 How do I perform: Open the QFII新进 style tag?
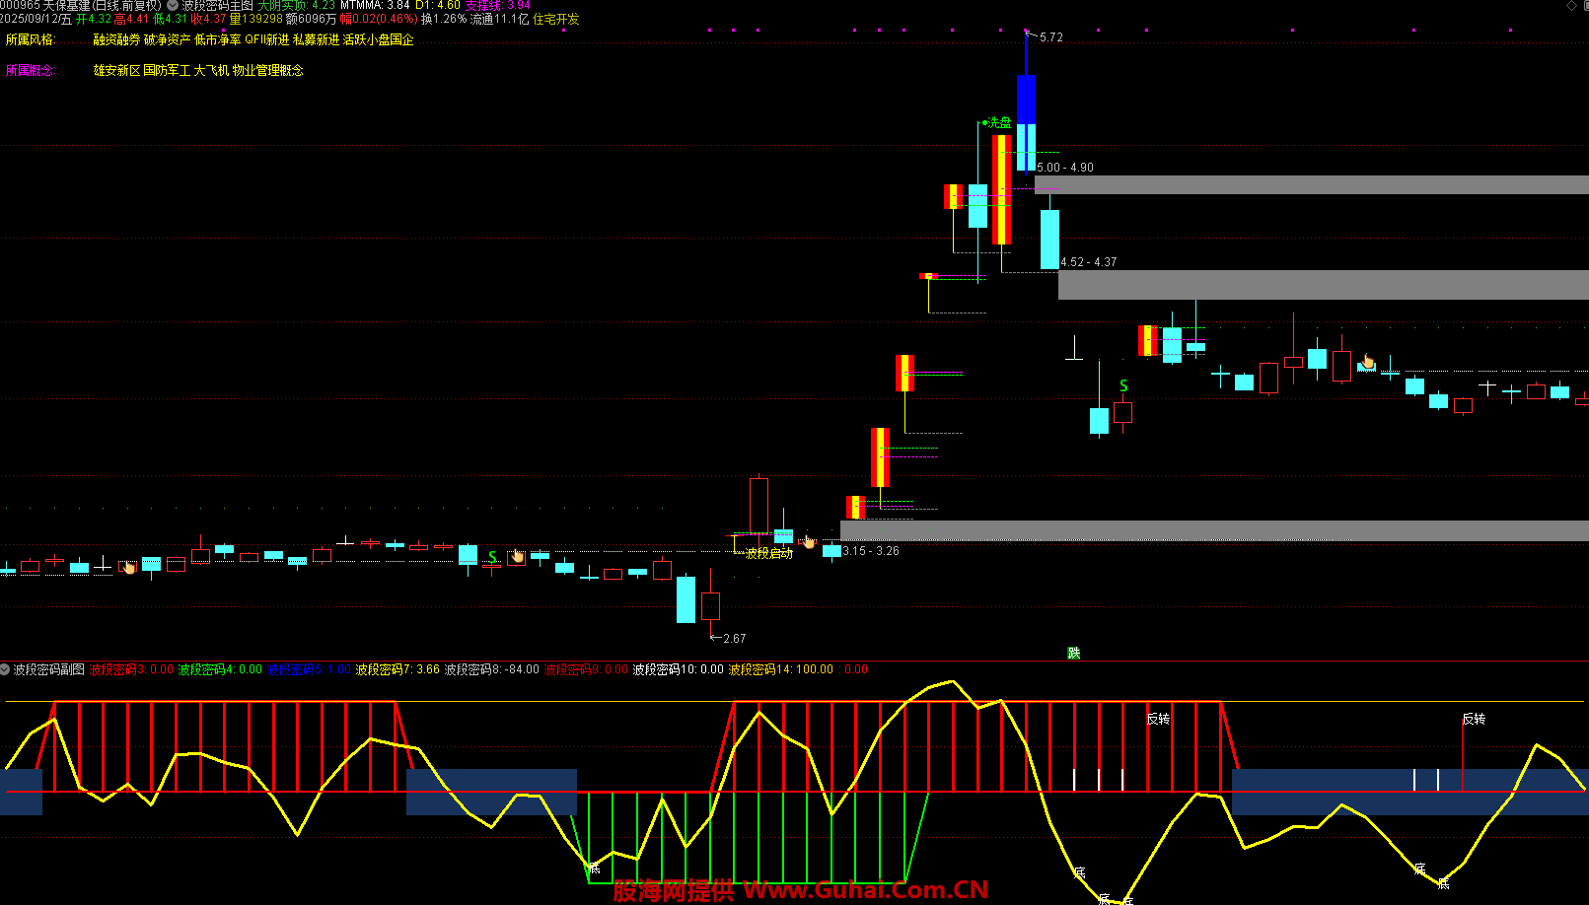point(267,39)
